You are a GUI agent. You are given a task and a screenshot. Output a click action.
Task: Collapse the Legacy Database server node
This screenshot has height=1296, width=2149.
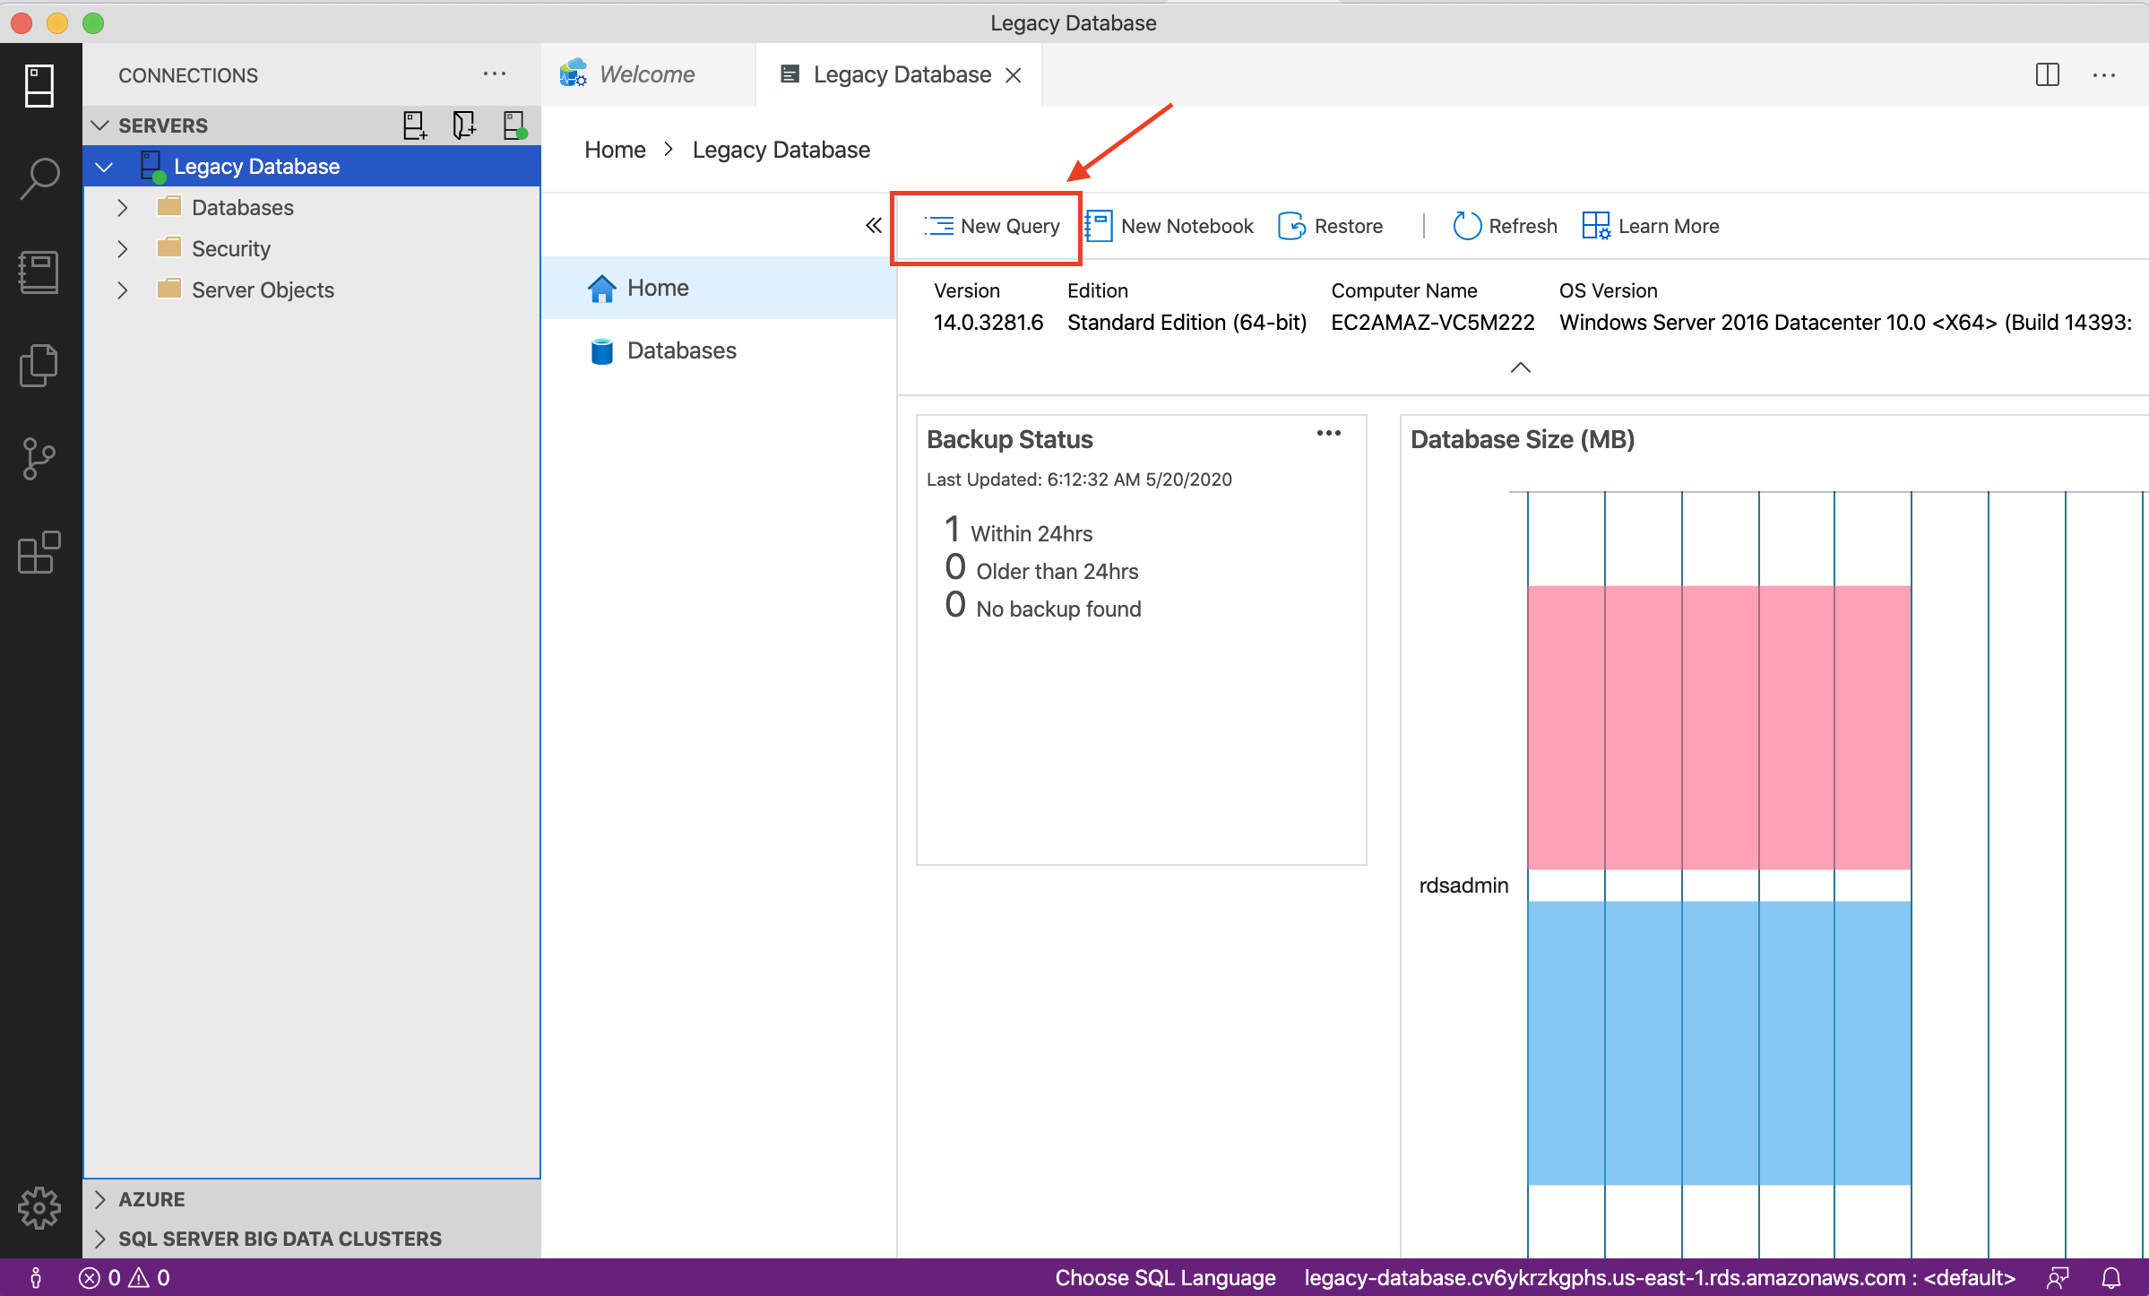coord(104,167)
